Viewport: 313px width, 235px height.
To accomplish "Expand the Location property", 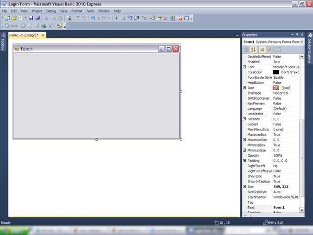I will (x=244, y=119).
